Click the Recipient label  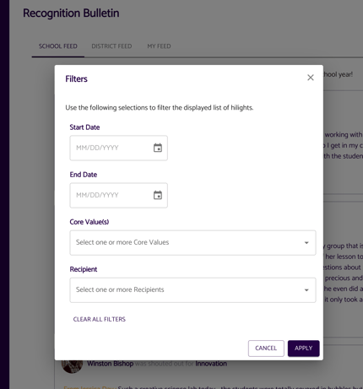84,269
